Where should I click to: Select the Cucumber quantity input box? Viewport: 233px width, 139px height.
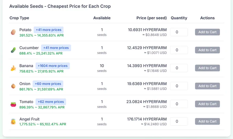(179, 50)
